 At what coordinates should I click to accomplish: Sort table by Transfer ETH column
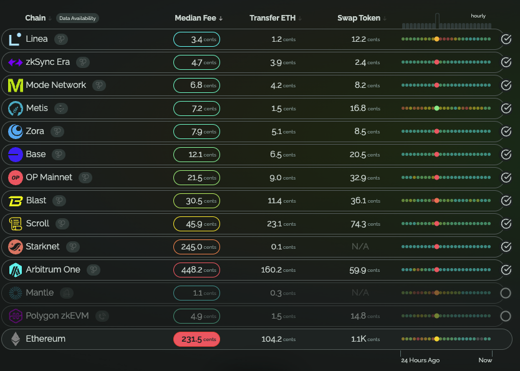tap(276, 18)
